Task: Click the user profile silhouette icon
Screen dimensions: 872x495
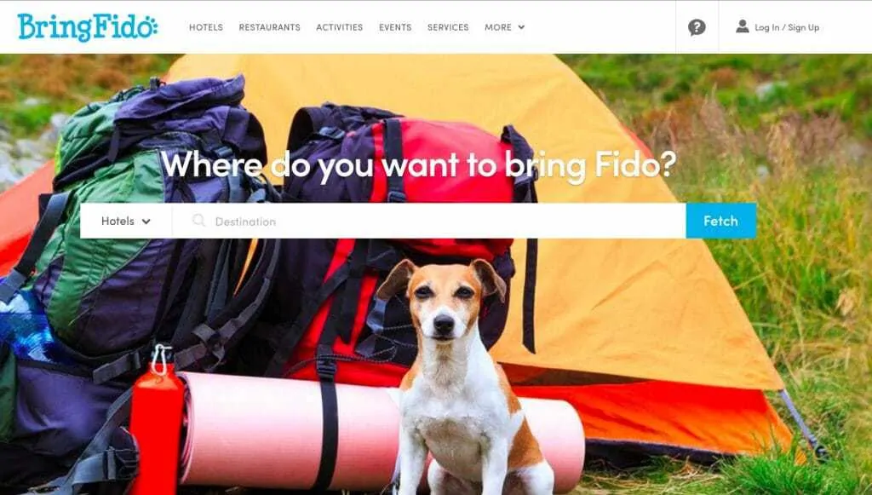Action: [742, 26]
